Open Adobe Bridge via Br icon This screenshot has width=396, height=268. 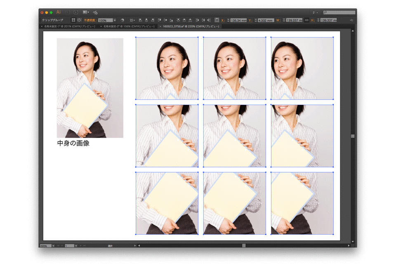(67, 12)
